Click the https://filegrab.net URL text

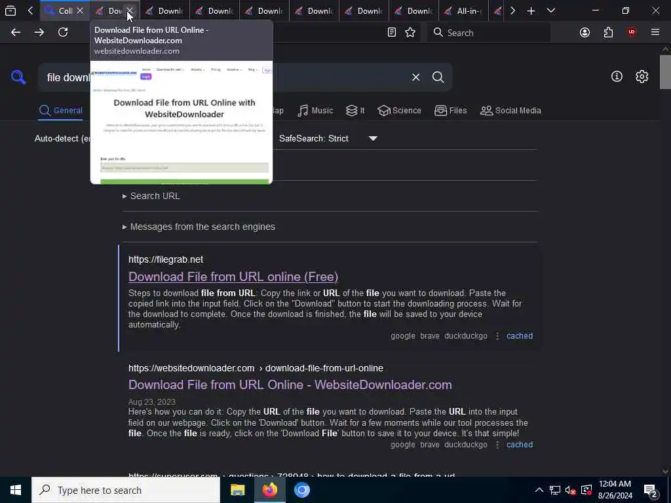point(166,259)
